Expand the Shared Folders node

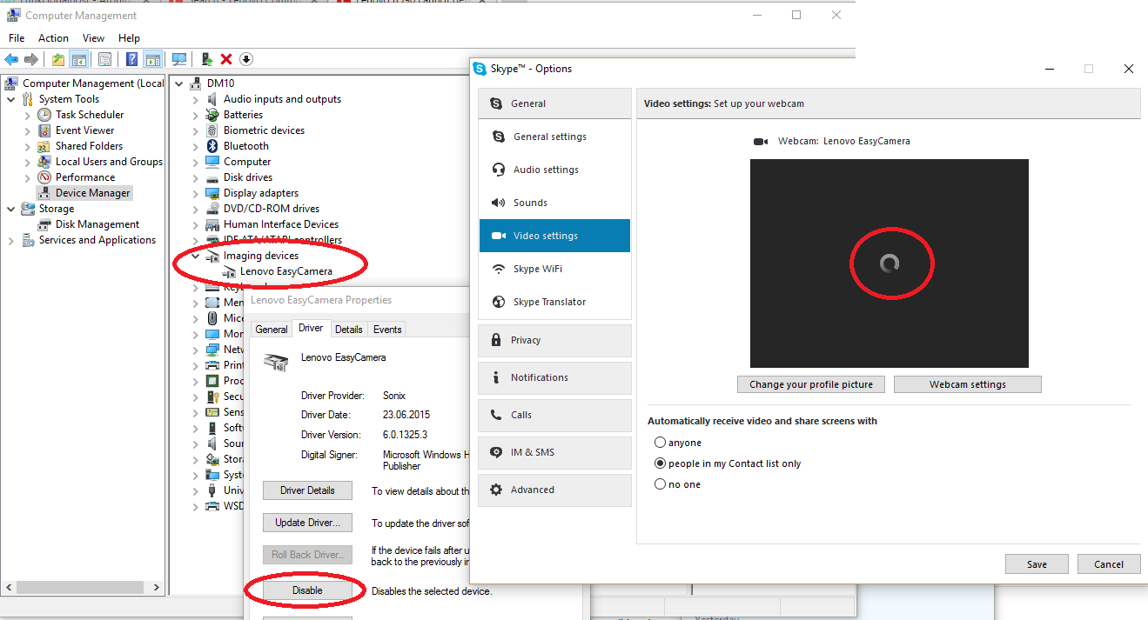(28, 146)
